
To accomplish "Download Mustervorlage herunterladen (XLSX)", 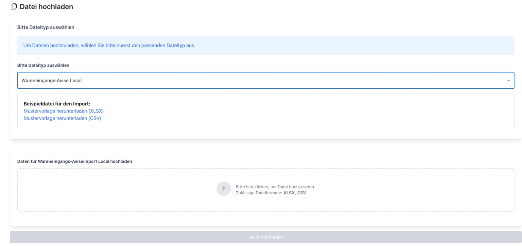I will point(64,111).
